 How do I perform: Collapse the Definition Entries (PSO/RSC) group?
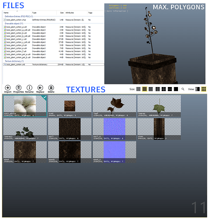19,16
